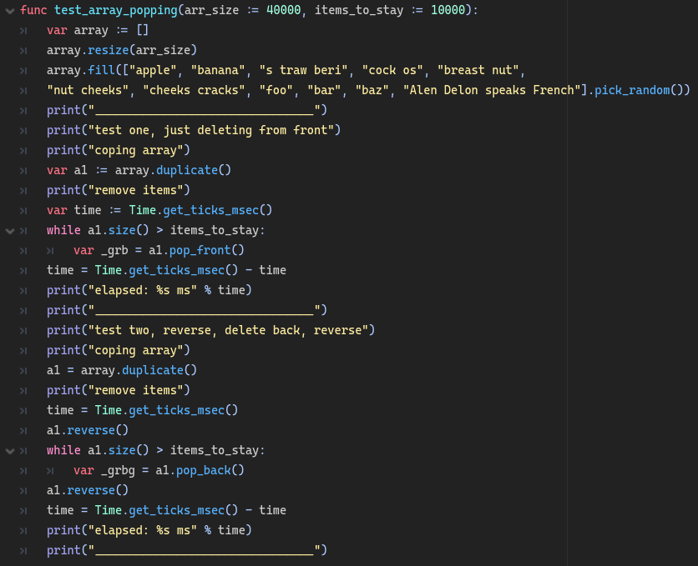Screen dimensions: 698x566
Task: Click the 40000 default value for arr_size
Action: tap(284, 10)
